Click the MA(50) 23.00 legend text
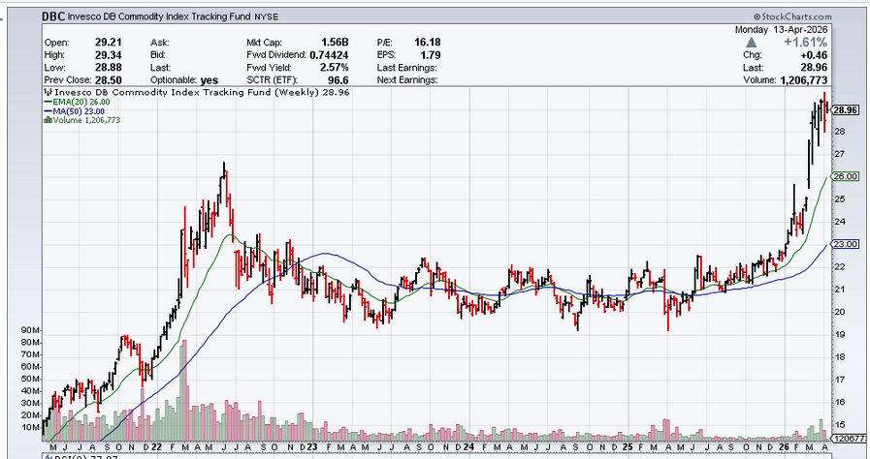The image size is (870, 459). (79, 111)
